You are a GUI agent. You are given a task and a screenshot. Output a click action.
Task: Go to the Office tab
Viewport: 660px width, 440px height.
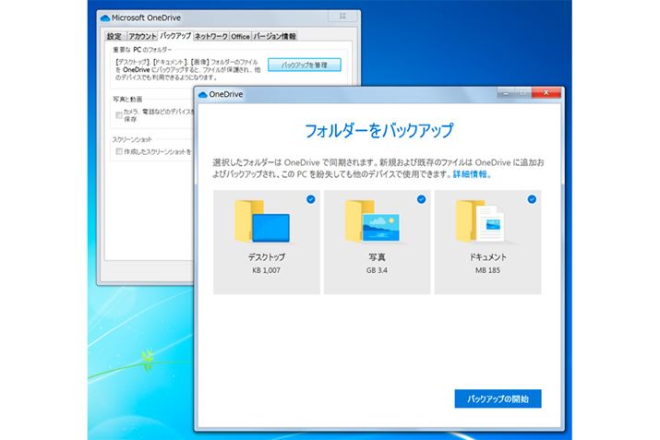240,37
